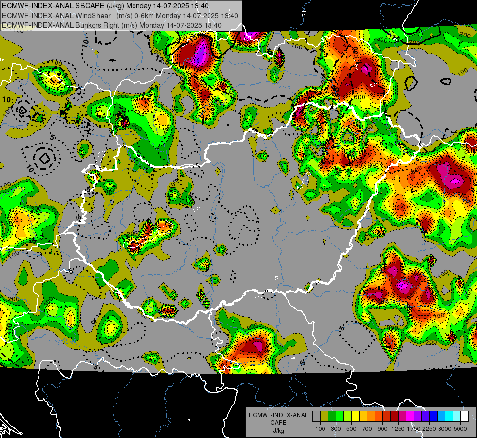The width and height of the screenshot is (477, 438).
Task: Click the legend value 700
Action: (x=367, y=429)
